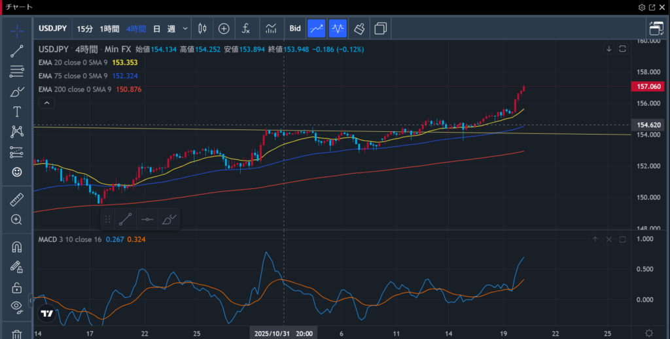Click the Bid price button

pos(295,29)
